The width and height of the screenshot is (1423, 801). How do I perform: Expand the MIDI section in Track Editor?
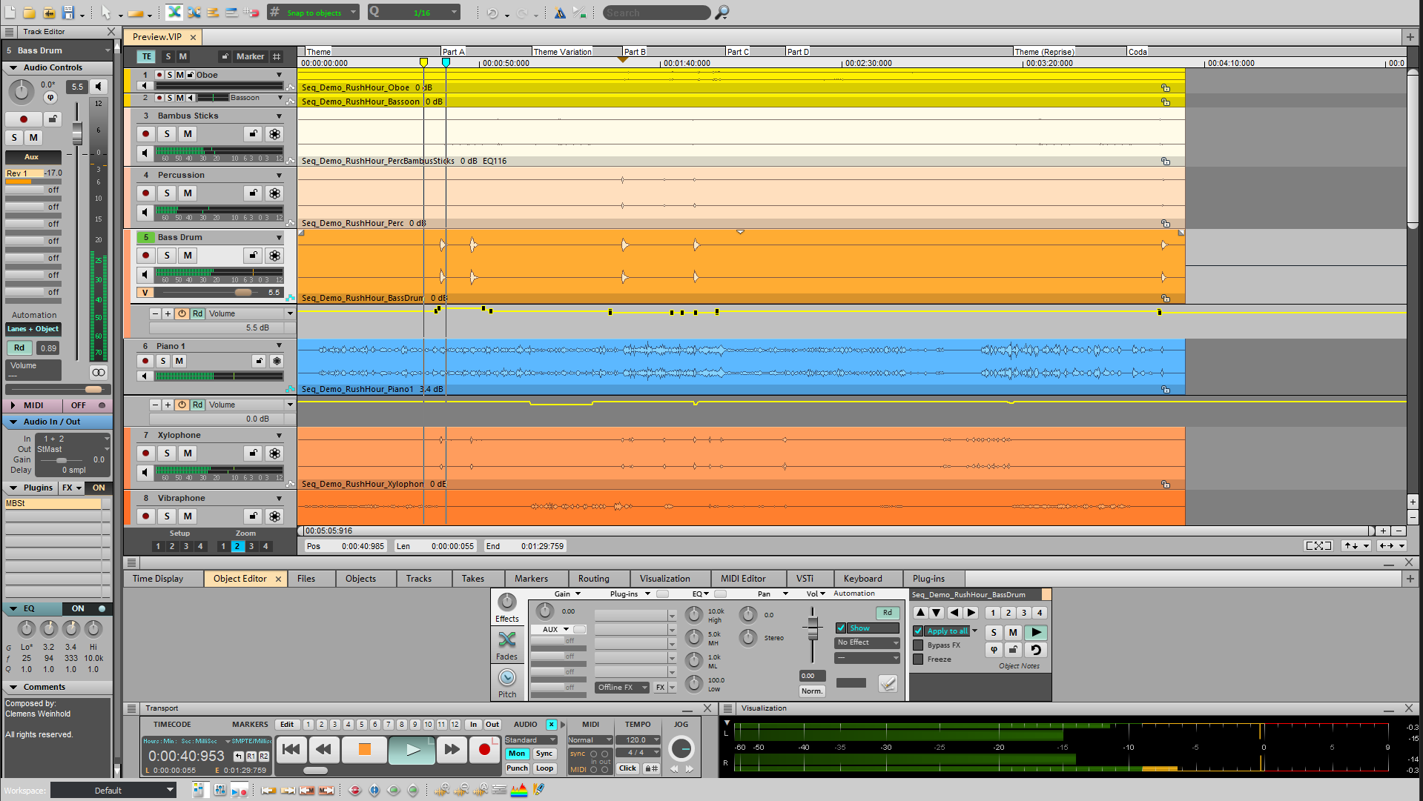pyautogui.click(x=13, y=406)
